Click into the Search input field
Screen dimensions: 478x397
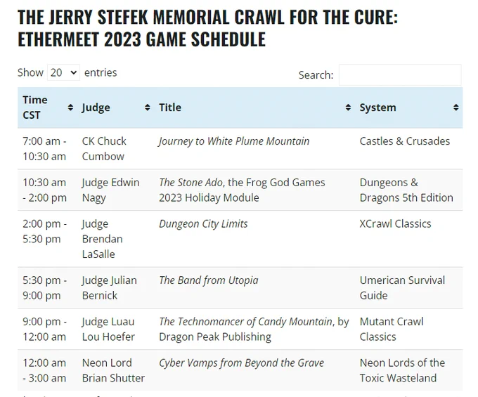pyautogui.click(x=400, y=74)
